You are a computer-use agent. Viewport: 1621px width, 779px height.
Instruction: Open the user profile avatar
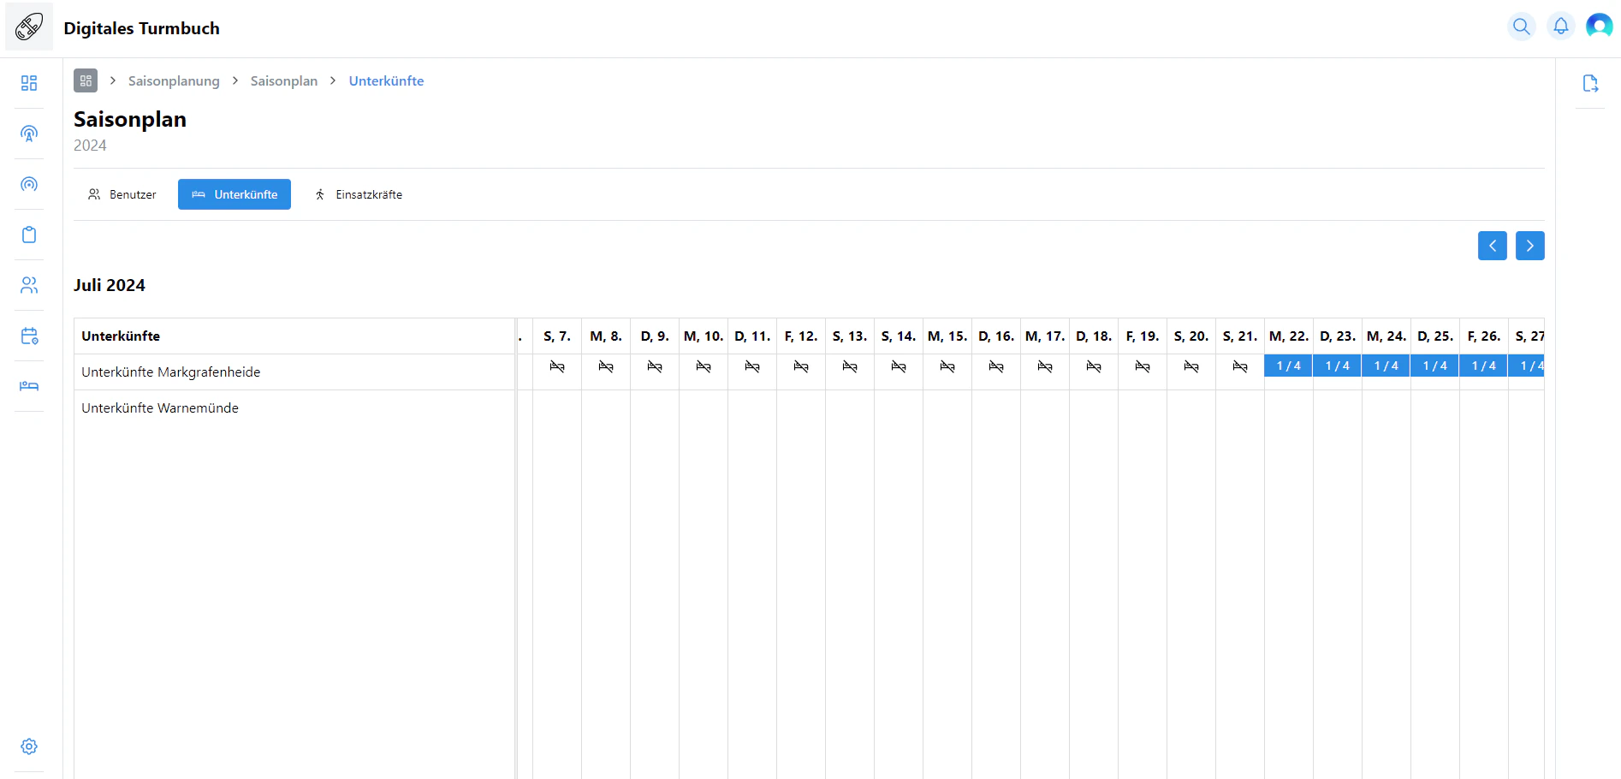click(x=1599, y=27)
